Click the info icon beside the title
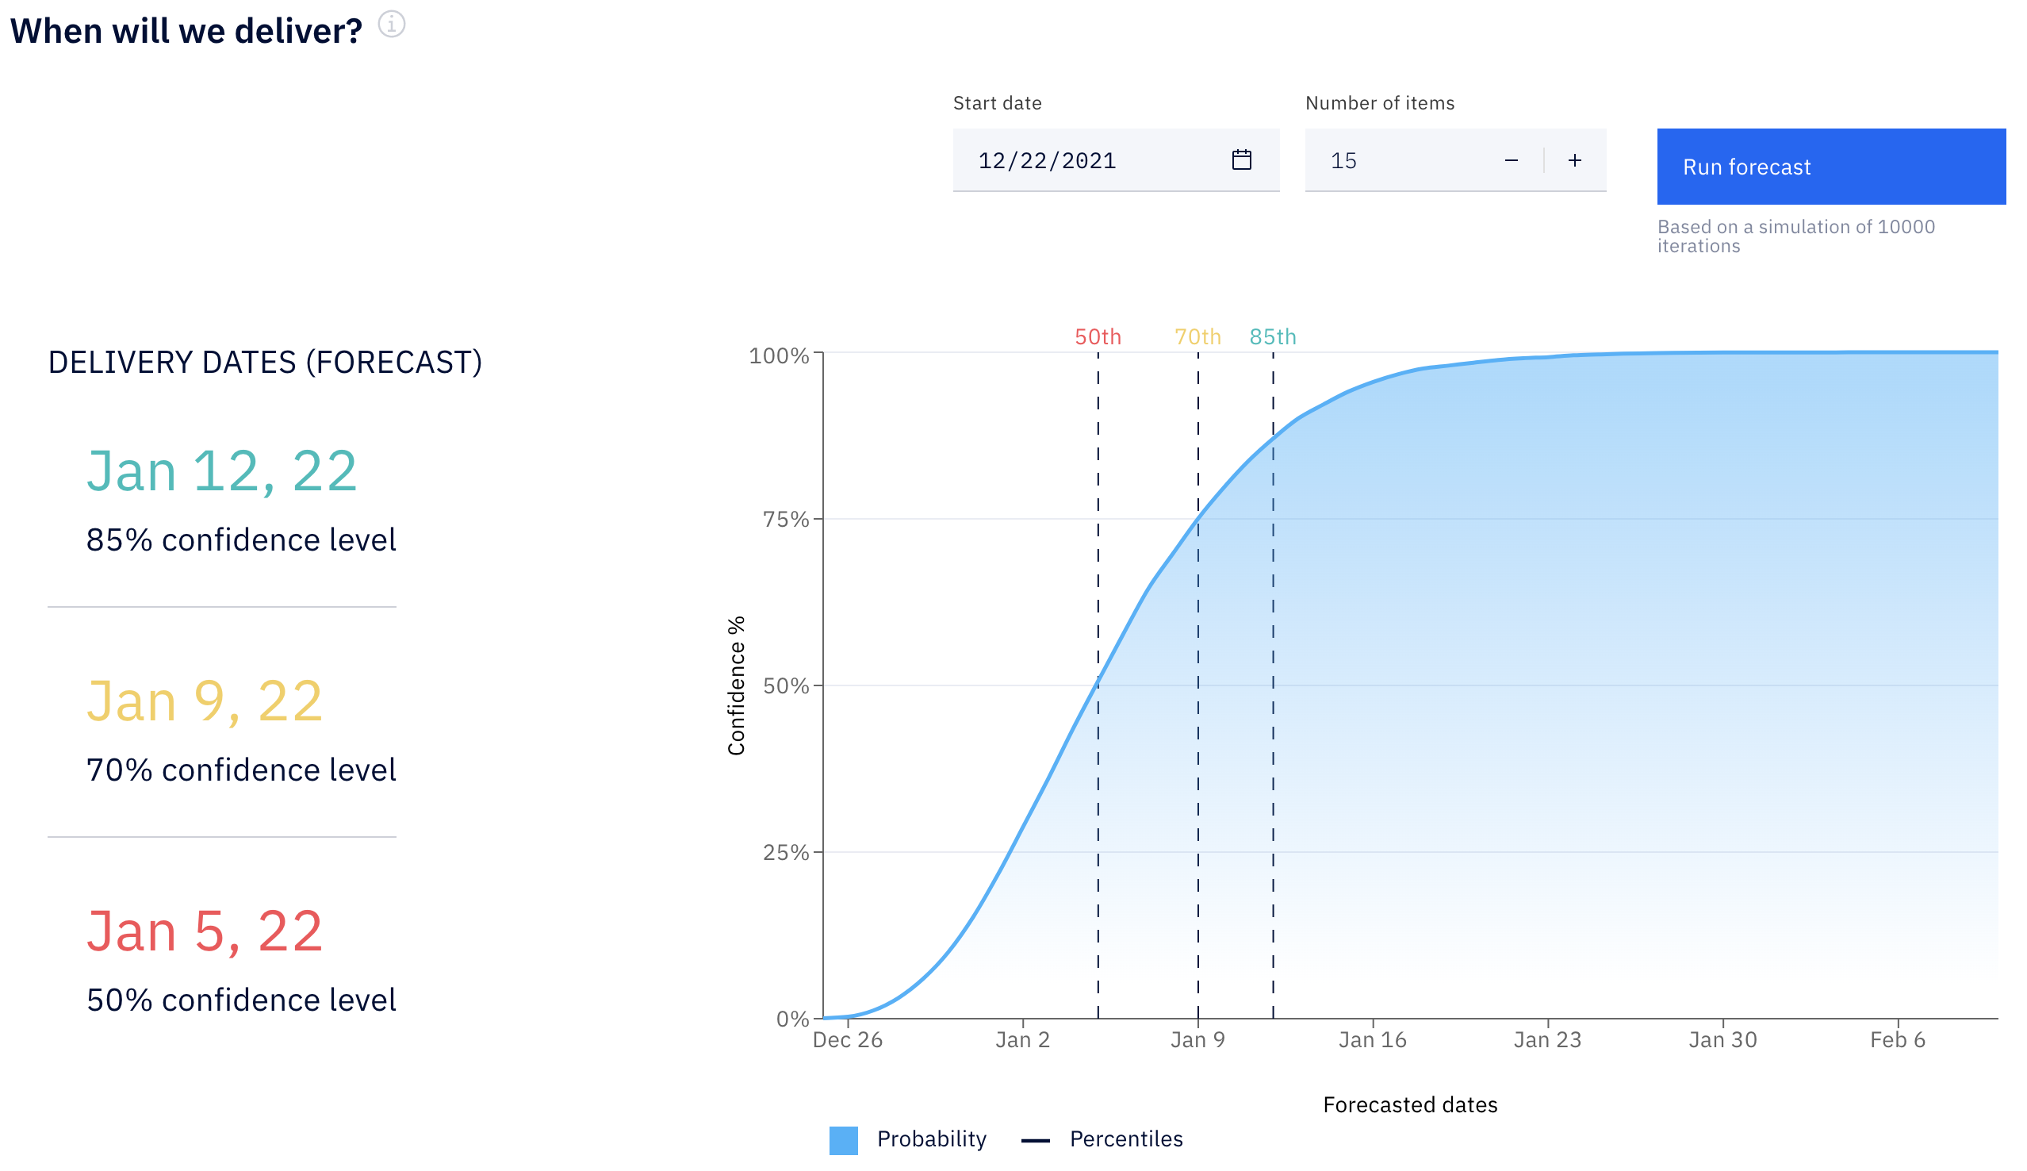The image size is (2027, 1171). (x=392, y=25)
